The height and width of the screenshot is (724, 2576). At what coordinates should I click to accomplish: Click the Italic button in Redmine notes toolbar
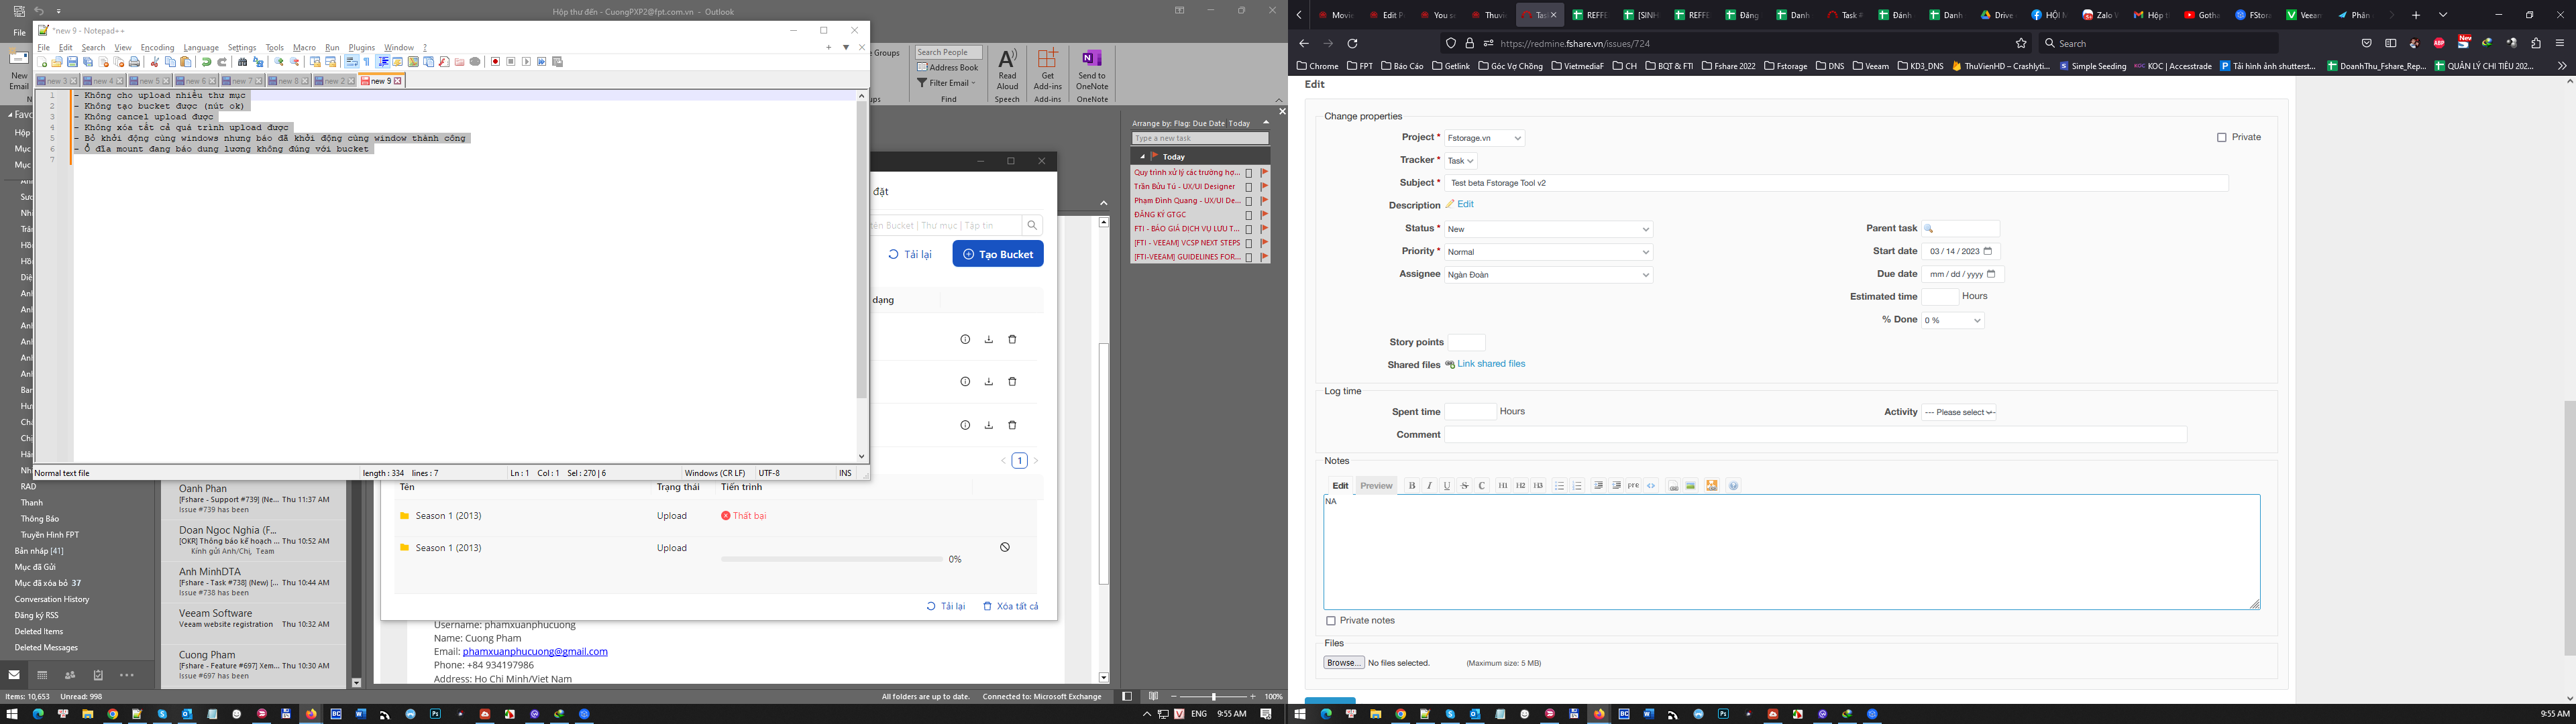tap(1430, 486)
